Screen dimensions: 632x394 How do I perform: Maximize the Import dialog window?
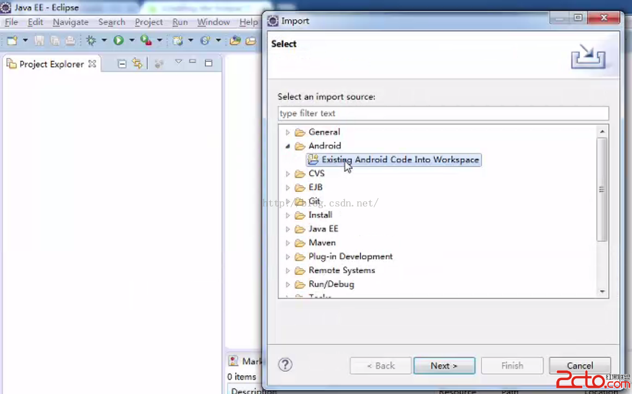tap(578, 17)
